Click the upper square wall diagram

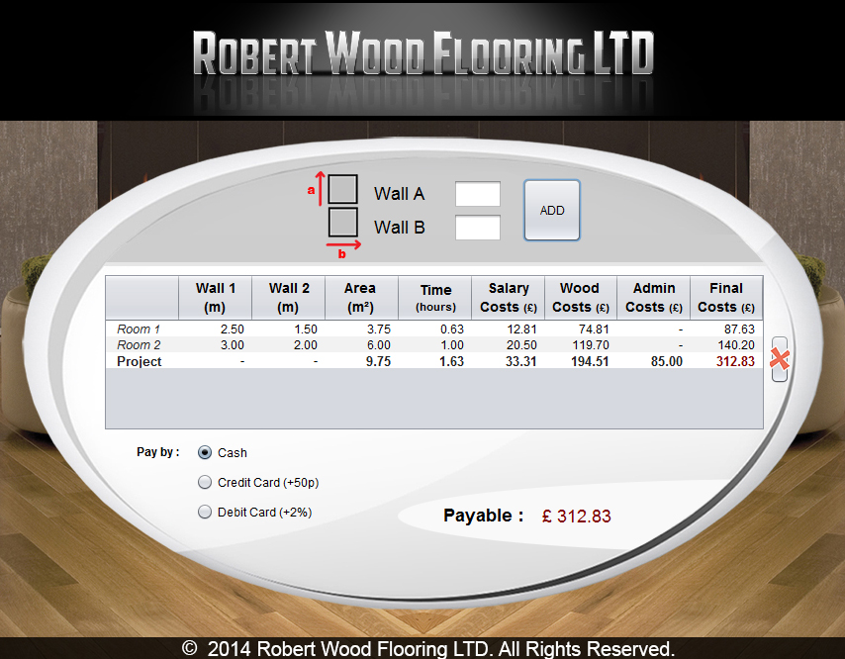click(x=342, y=189)
